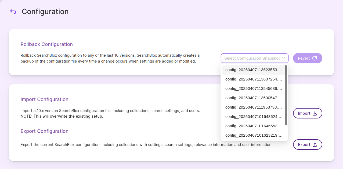This screenshot has height=169, width=343.
Task: Click the Import Configuration heading
Action: point(45,99)
